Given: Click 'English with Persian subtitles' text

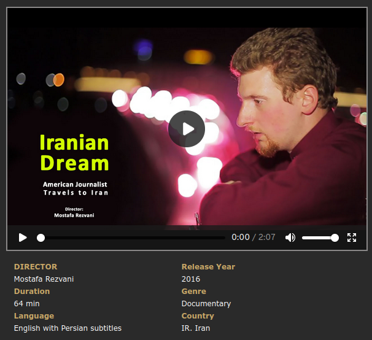Looking at the screenshot, I should point(68,328).
